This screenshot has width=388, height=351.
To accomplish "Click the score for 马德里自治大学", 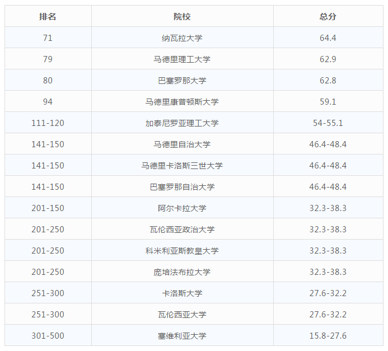I will click(328, 144).
